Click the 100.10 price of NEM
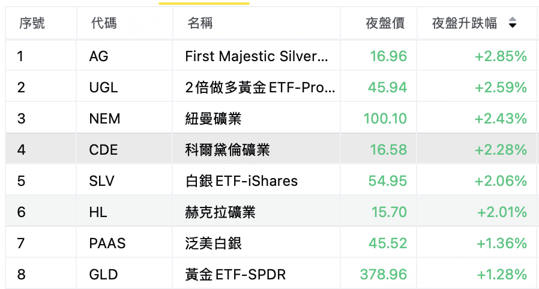539x289 pixels. (x=385, y=119)
